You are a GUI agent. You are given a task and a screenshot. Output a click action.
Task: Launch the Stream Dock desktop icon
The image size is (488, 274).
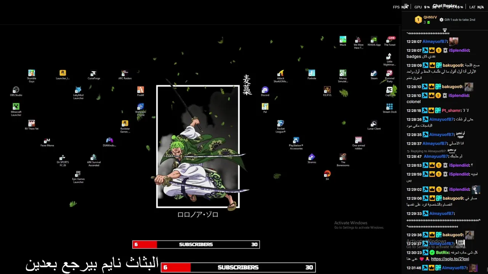point(390,108)
